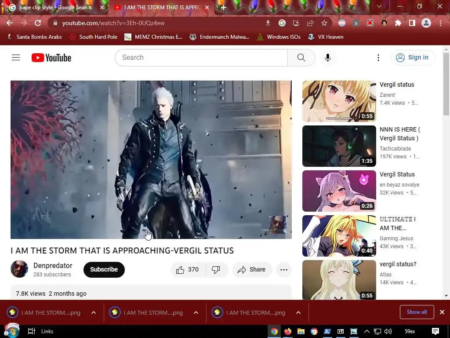Open Vergil Status thumbnail by en beyaz sovalye
Image resolution: width=450 pixels, height=338 pixels.
tap(339, 191)
